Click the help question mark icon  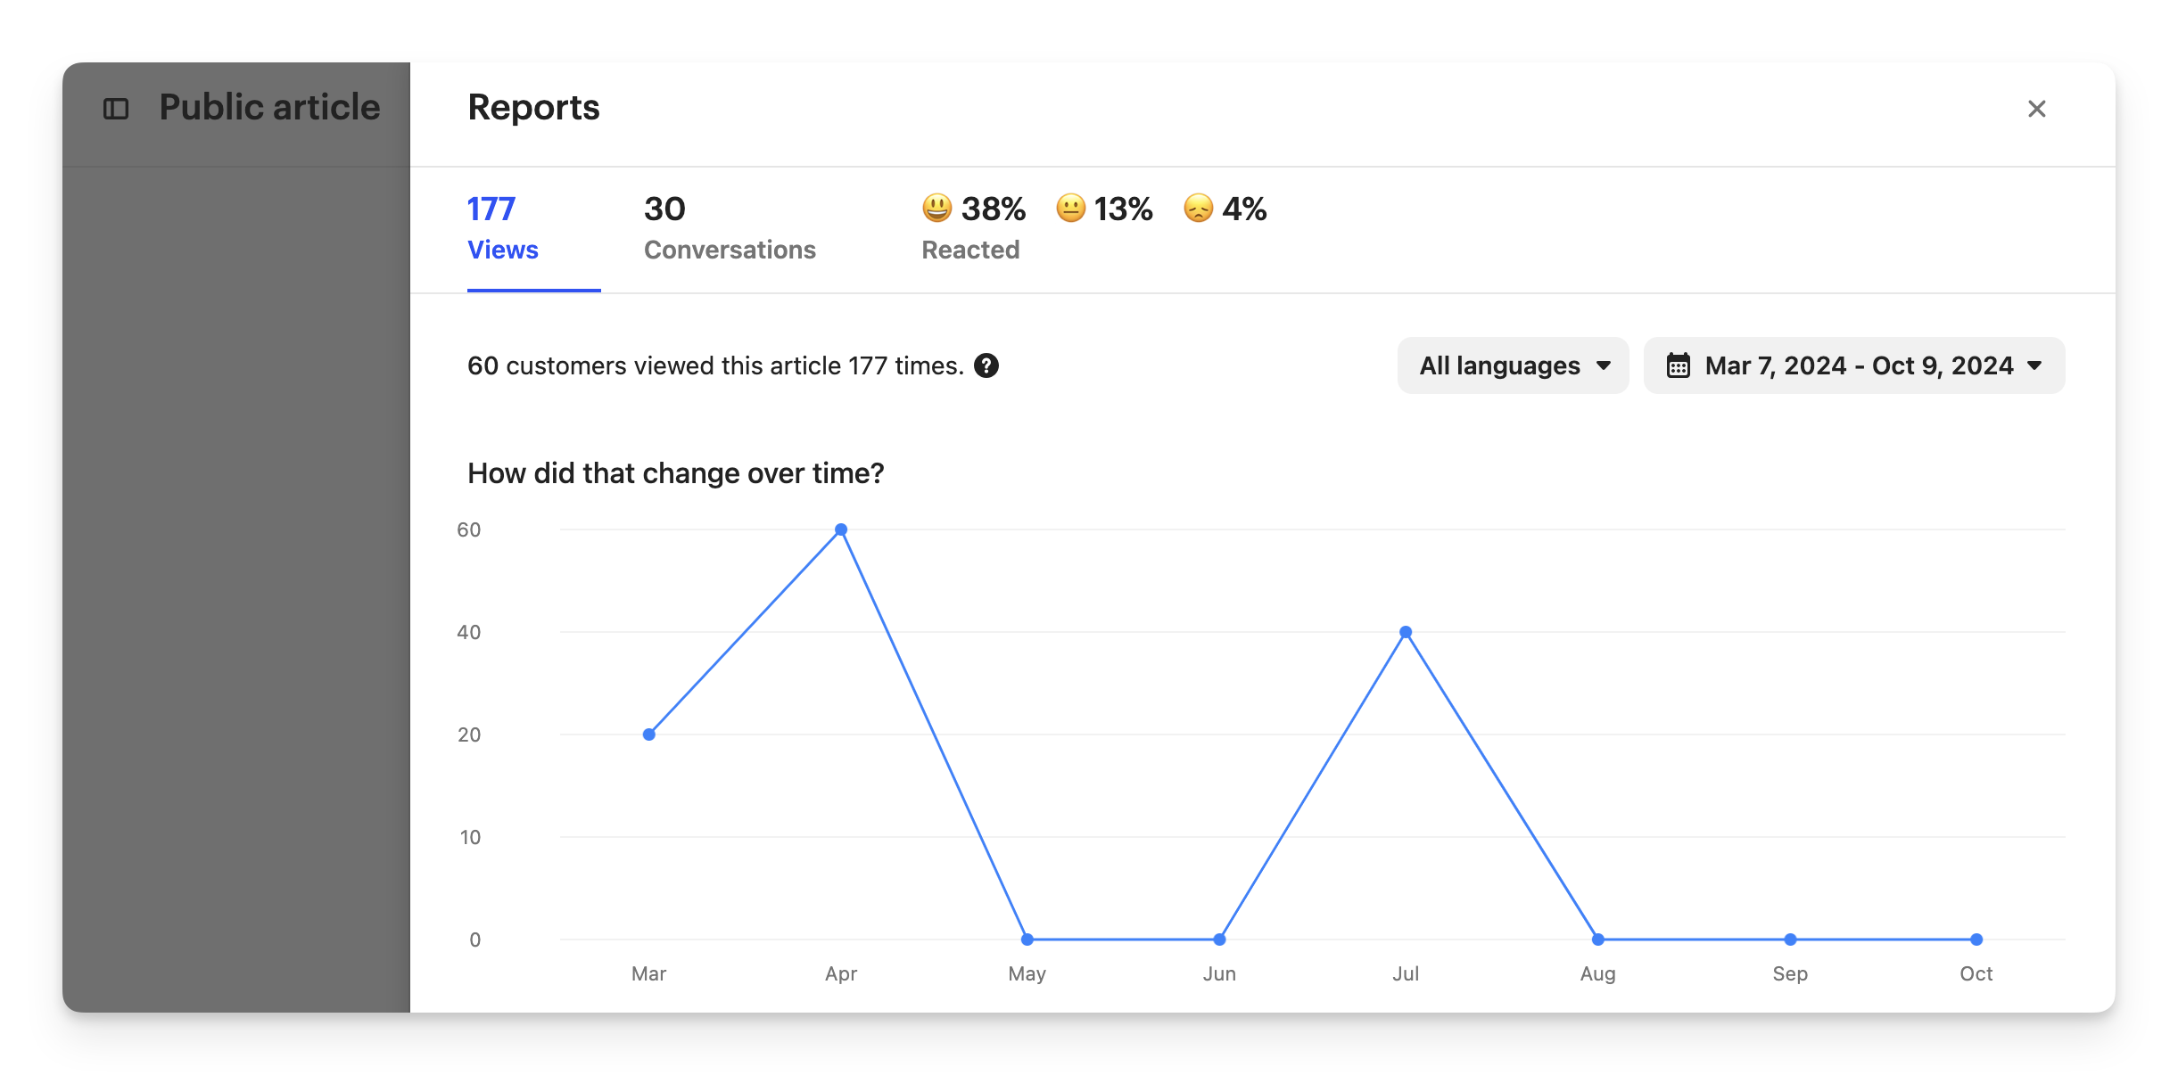point(986,365)
